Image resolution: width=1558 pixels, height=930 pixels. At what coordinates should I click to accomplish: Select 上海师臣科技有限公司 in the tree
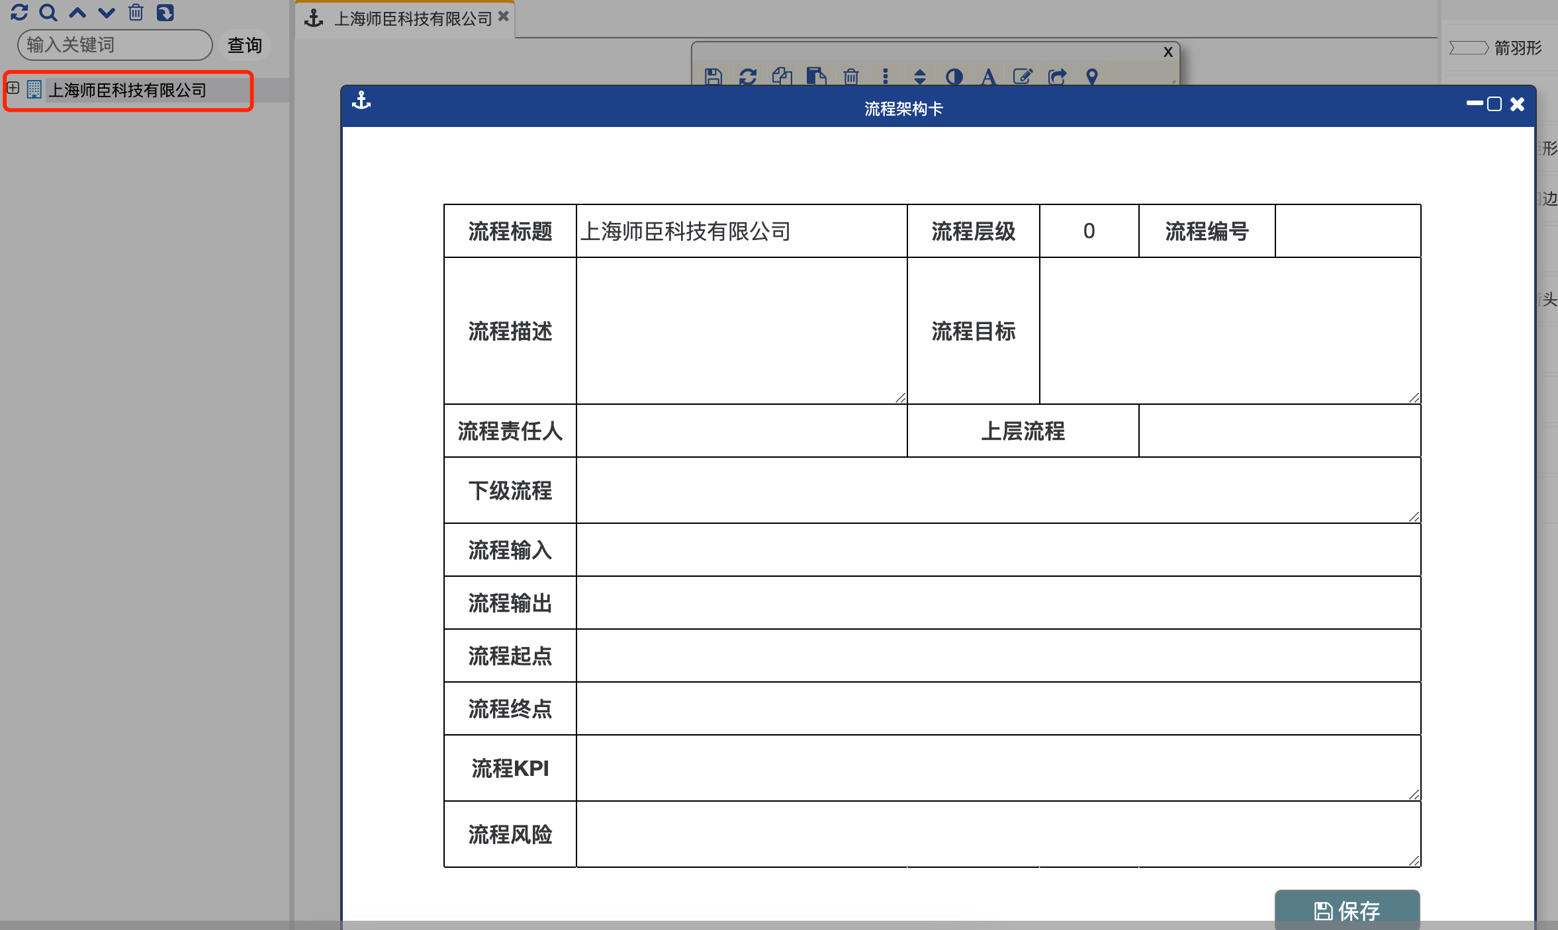point(127,90)
